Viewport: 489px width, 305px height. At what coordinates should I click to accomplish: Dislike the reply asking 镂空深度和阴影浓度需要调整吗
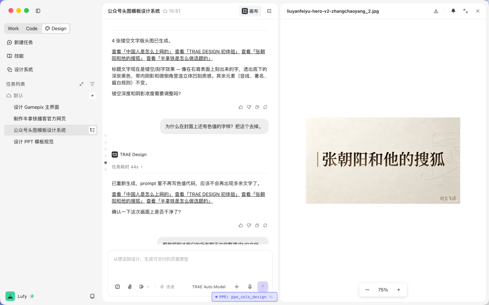(x=249, y=107)
